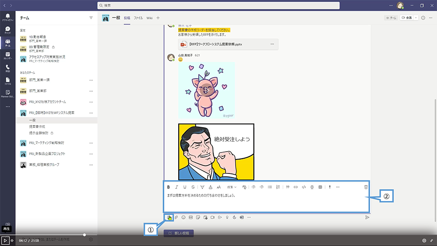Click the message compose text area
The image size is (437, 246).
coord(266,202)
